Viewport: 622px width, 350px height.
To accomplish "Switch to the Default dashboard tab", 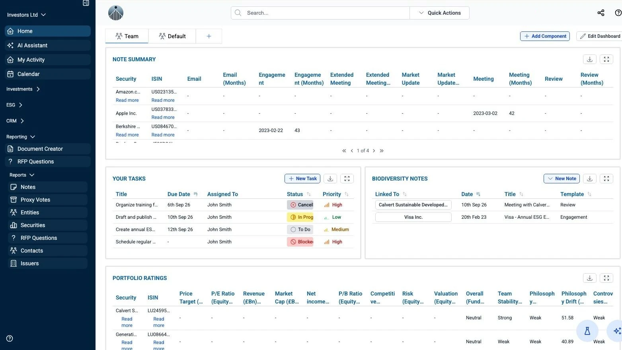I will [172, 36].
